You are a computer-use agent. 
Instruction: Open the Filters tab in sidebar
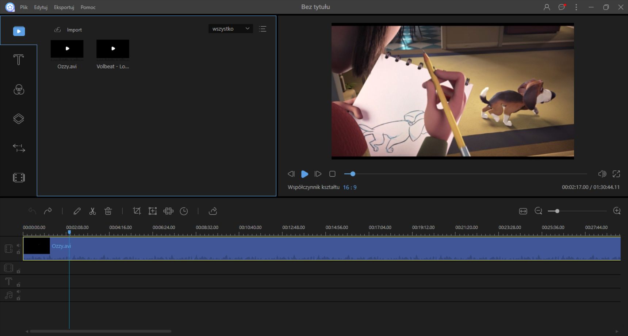point(19,89)
